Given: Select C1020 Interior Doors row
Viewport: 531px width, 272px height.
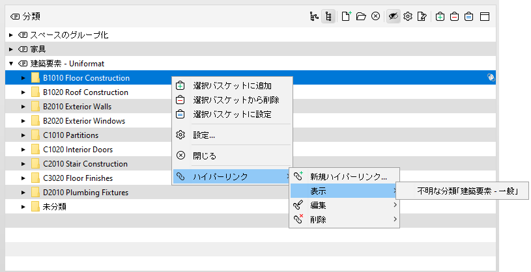Looking at the screenshot, I should [250, 150].
